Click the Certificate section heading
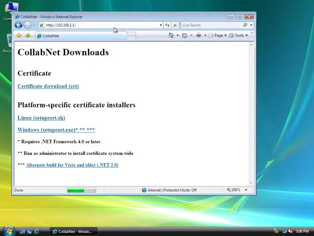 34,73
